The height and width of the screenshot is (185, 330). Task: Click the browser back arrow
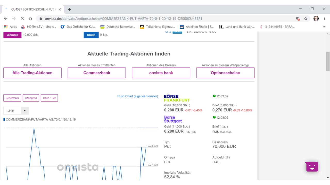click(x=6, y=18)
